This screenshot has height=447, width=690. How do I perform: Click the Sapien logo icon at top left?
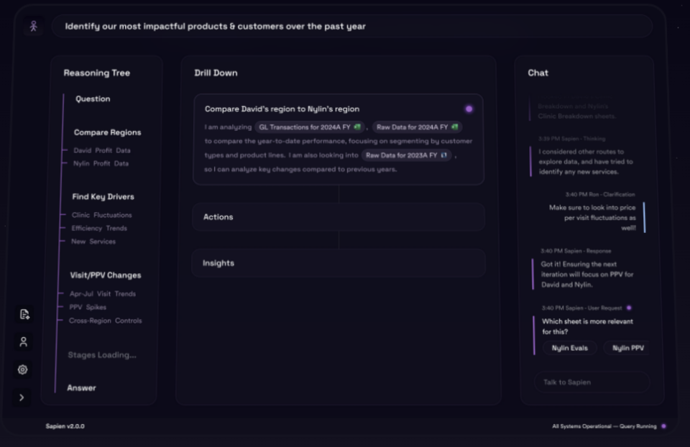33,27
